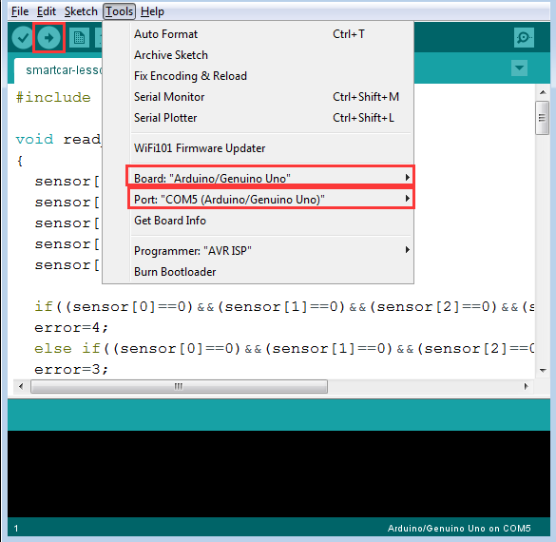Click the 'error=4;' code line
Screen dimensions: 556x542
tap(71, 327)
